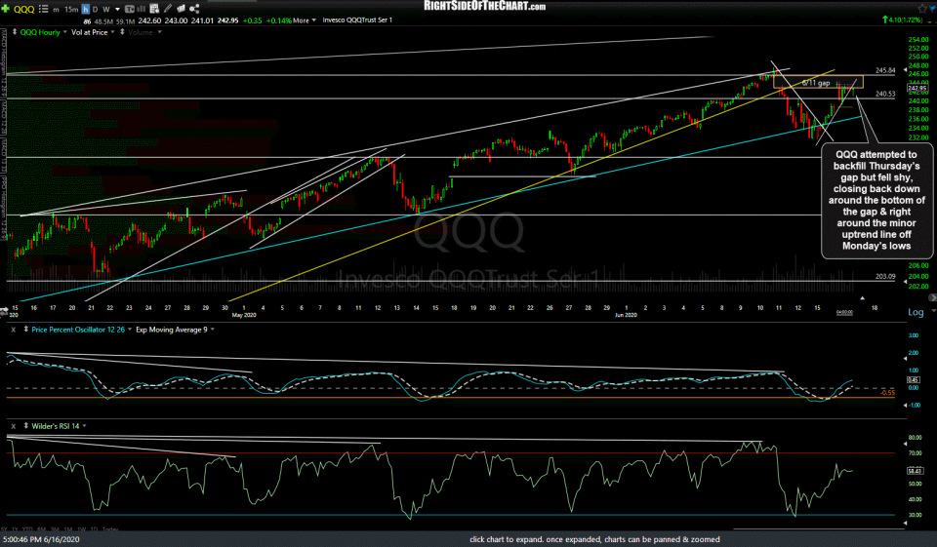Click move arrows beside Wilder's RSI
937x547 pixels.
coord(25,426)
